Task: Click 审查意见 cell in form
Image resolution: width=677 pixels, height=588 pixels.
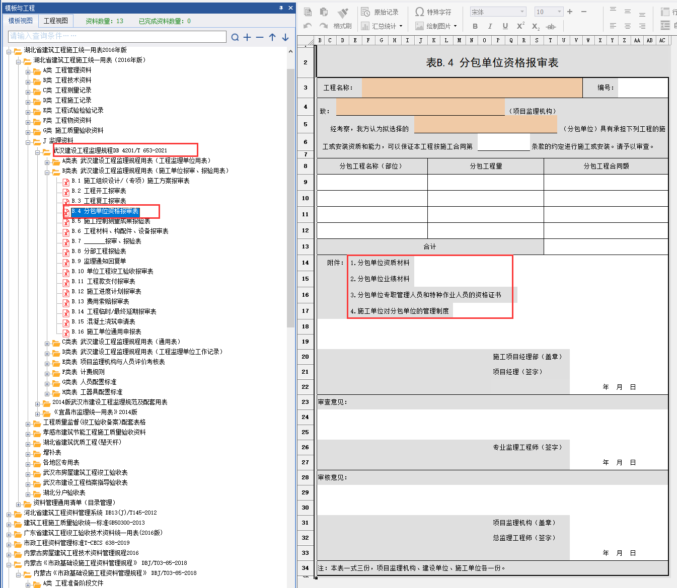Action: pos(492,402)
